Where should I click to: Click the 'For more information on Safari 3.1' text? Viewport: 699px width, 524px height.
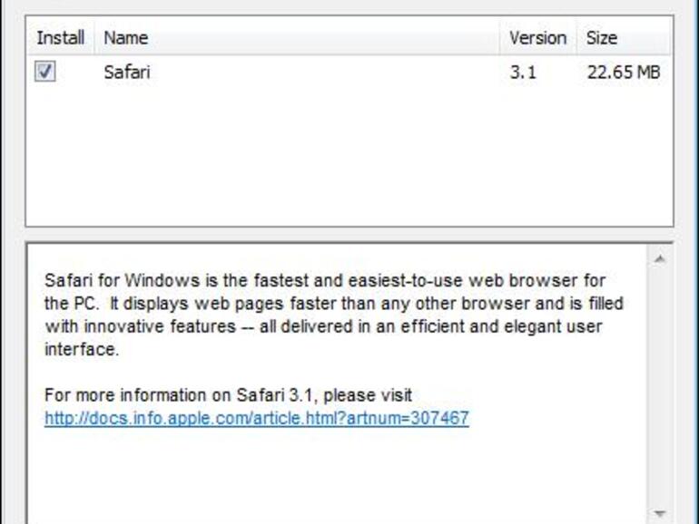228,395
